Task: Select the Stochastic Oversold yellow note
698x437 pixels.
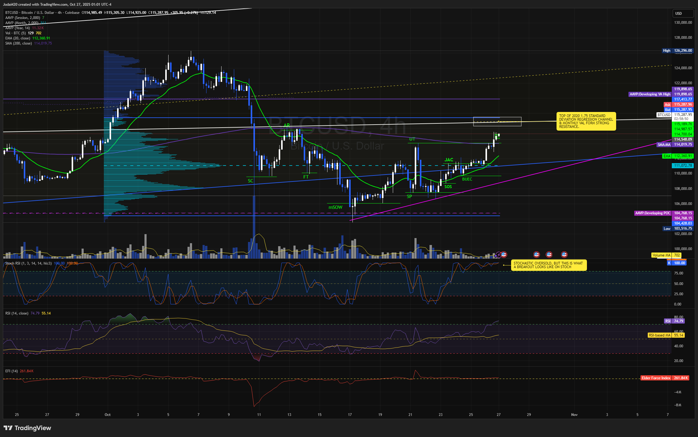Action: point(548,265)
